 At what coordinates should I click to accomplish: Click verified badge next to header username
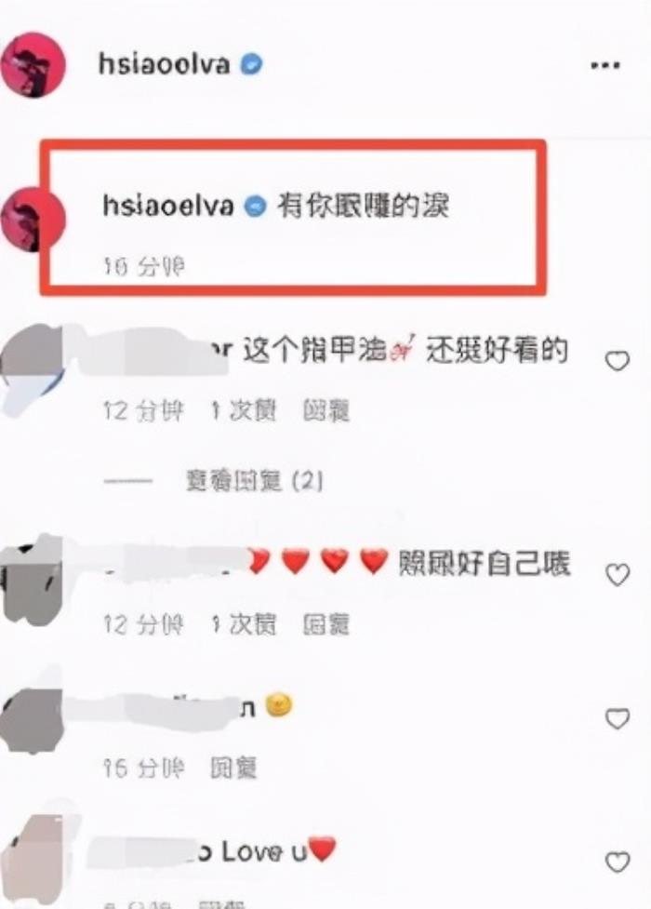(x=251, y=64)
